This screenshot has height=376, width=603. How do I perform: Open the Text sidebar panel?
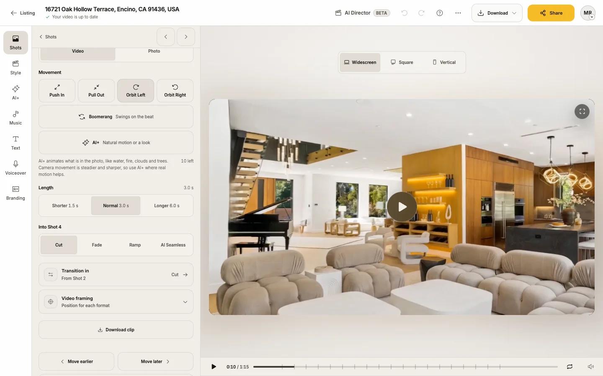pos(15,143)
